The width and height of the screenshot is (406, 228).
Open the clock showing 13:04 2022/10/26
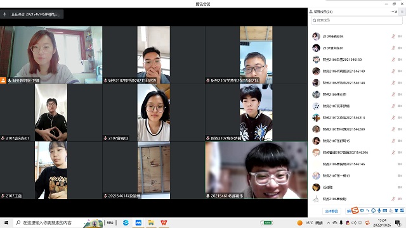coord(382,222)
